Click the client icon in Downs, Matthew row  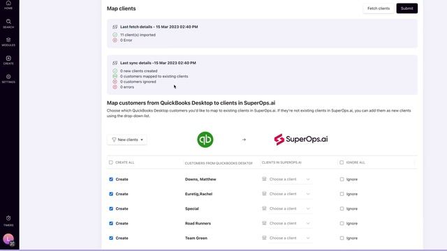pos(264,179)
